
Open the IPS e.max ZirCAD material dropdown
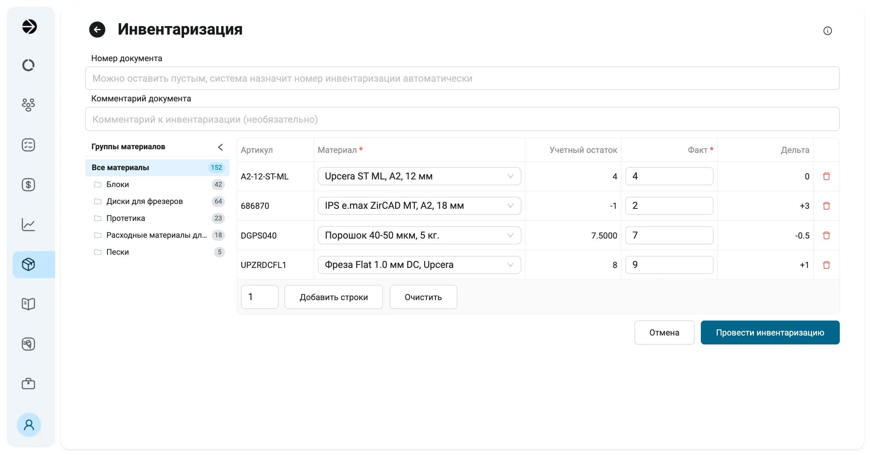(x=419, y=206)
